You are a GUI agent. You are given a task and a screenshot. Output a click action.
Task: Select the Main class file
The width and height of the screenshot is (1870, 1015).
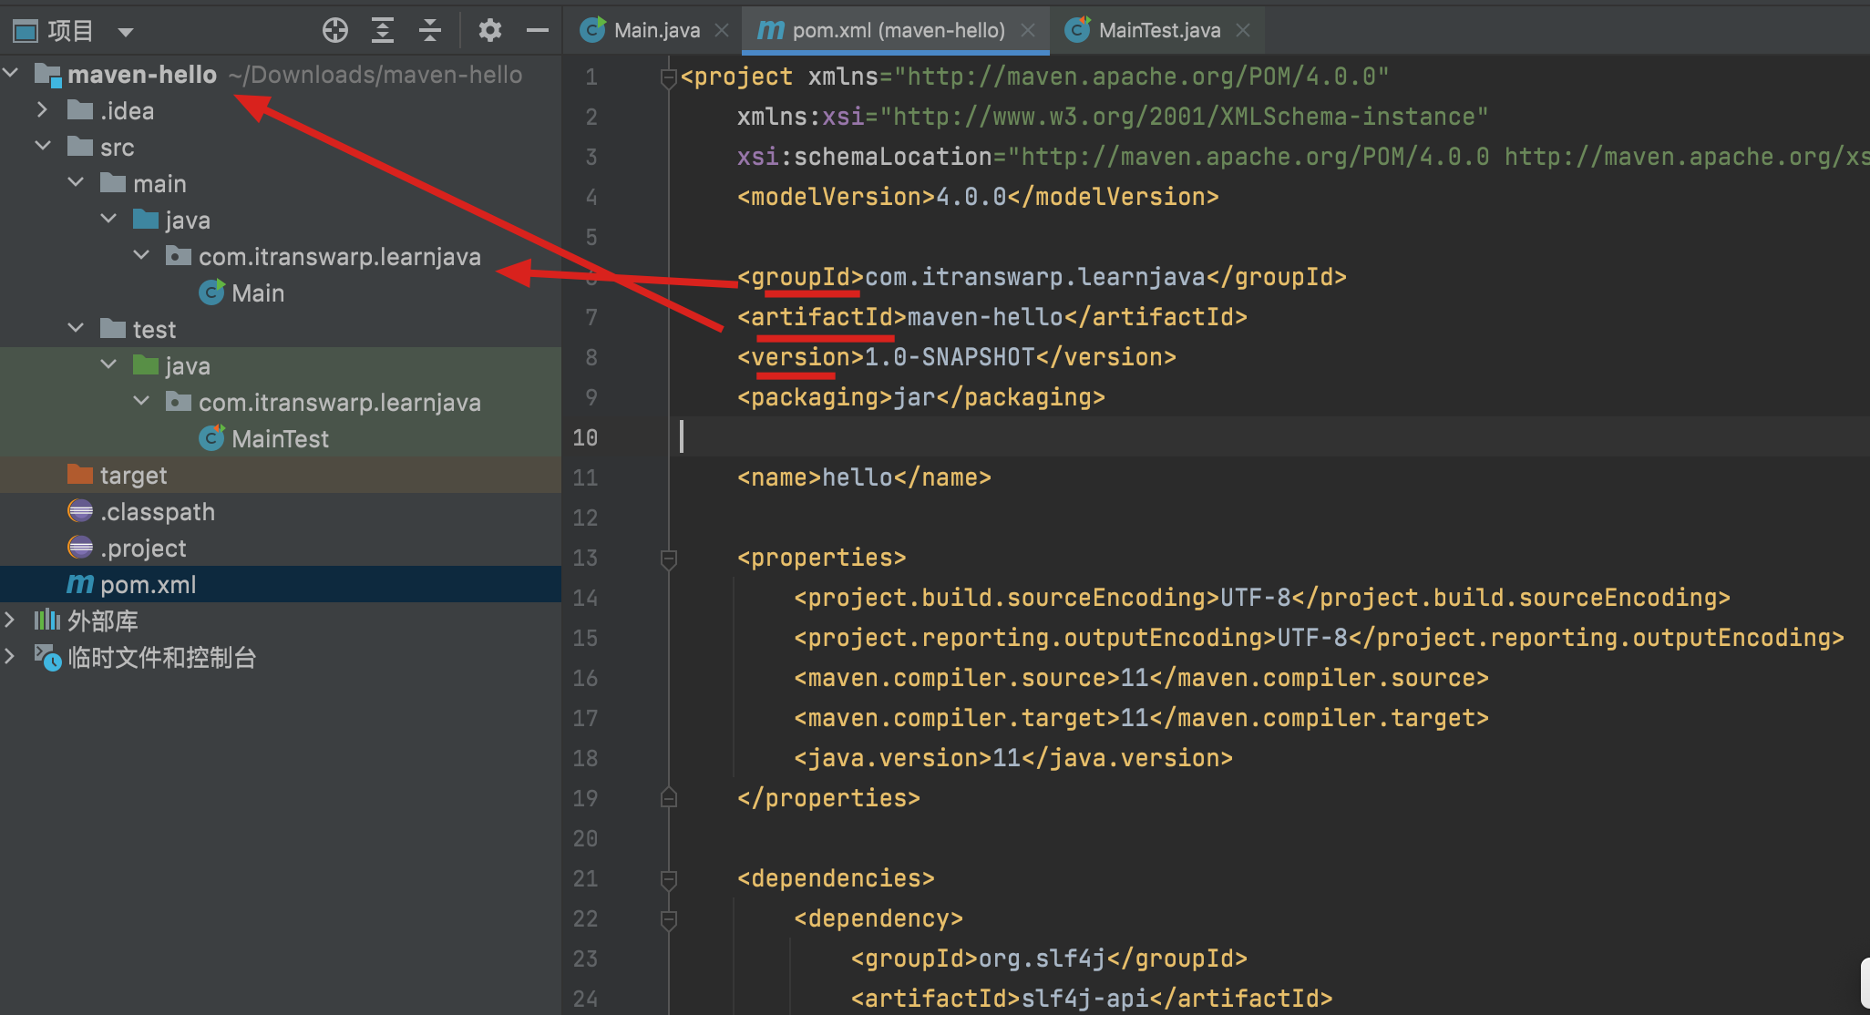[x=281, y=292]
